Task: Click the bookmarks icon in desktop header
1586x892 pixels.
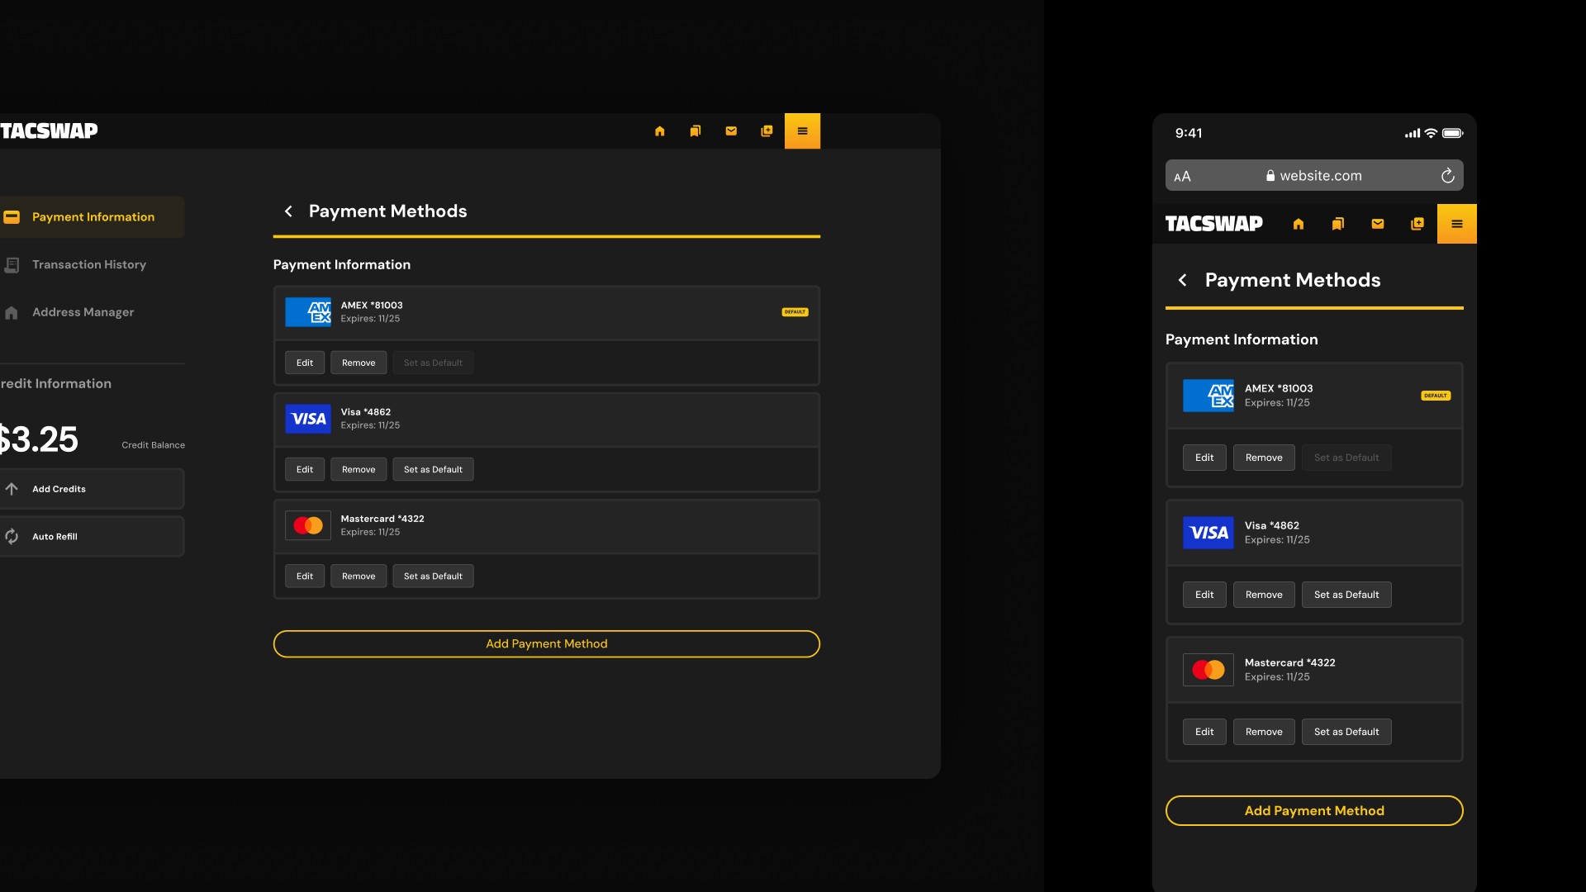Action: (x=696, y=131)
